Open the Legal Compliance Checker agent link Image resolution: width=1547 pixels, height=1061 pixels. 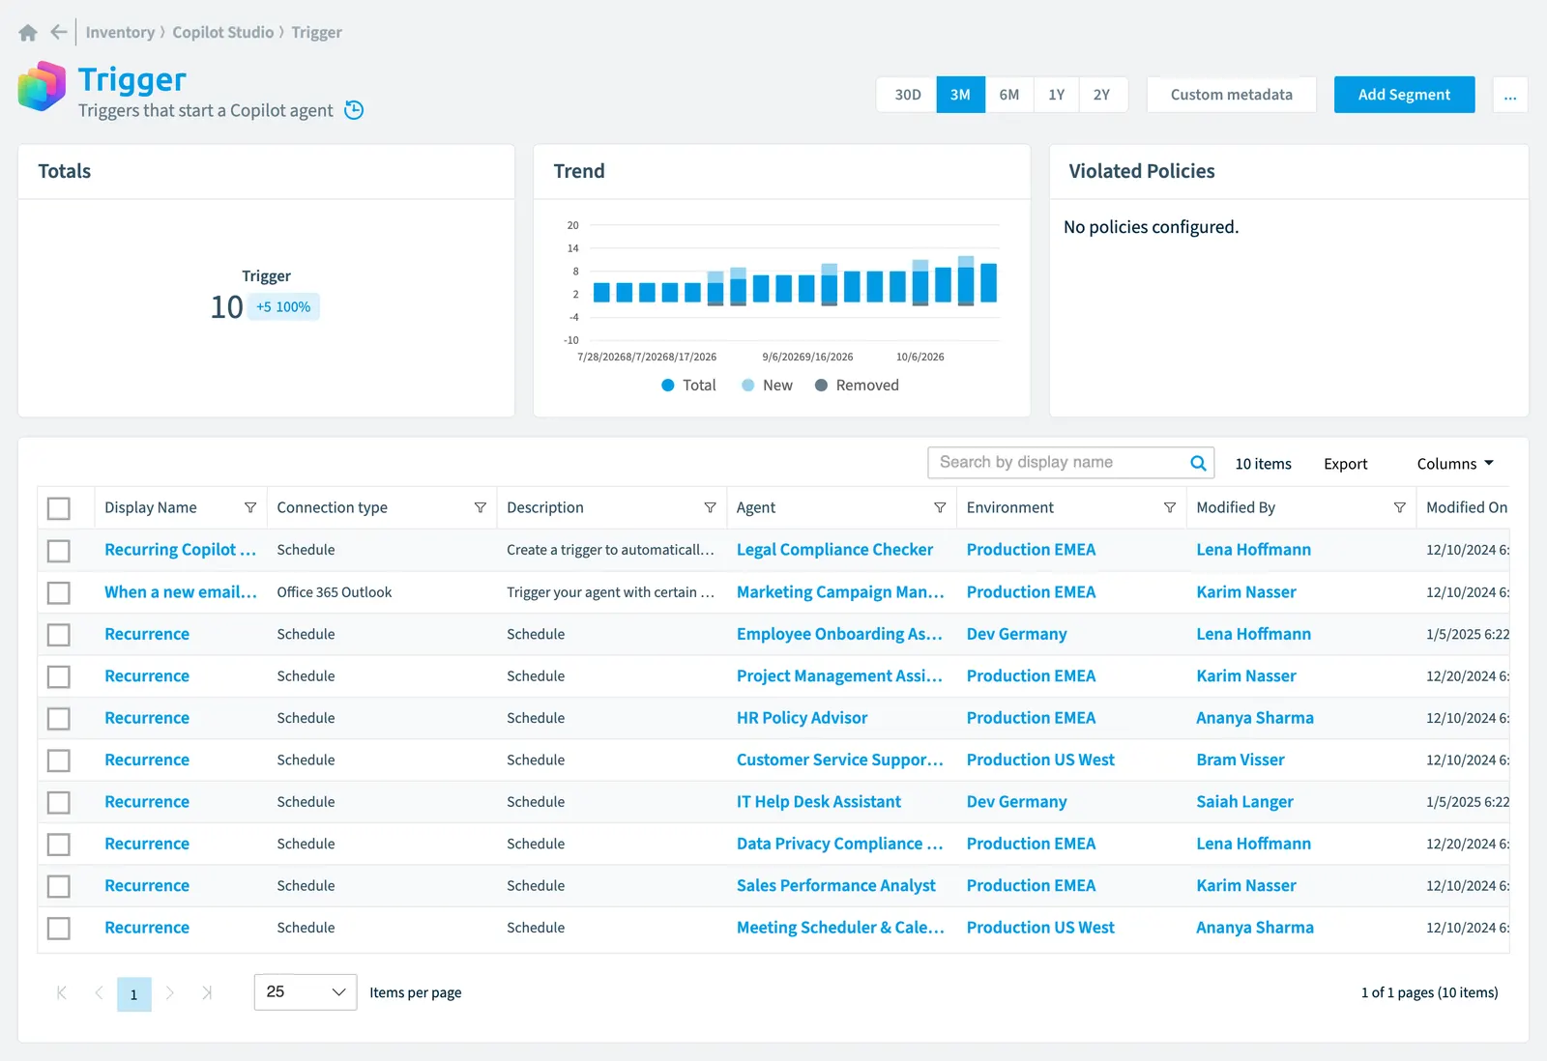pyautogui.click(x=834, y=550)
